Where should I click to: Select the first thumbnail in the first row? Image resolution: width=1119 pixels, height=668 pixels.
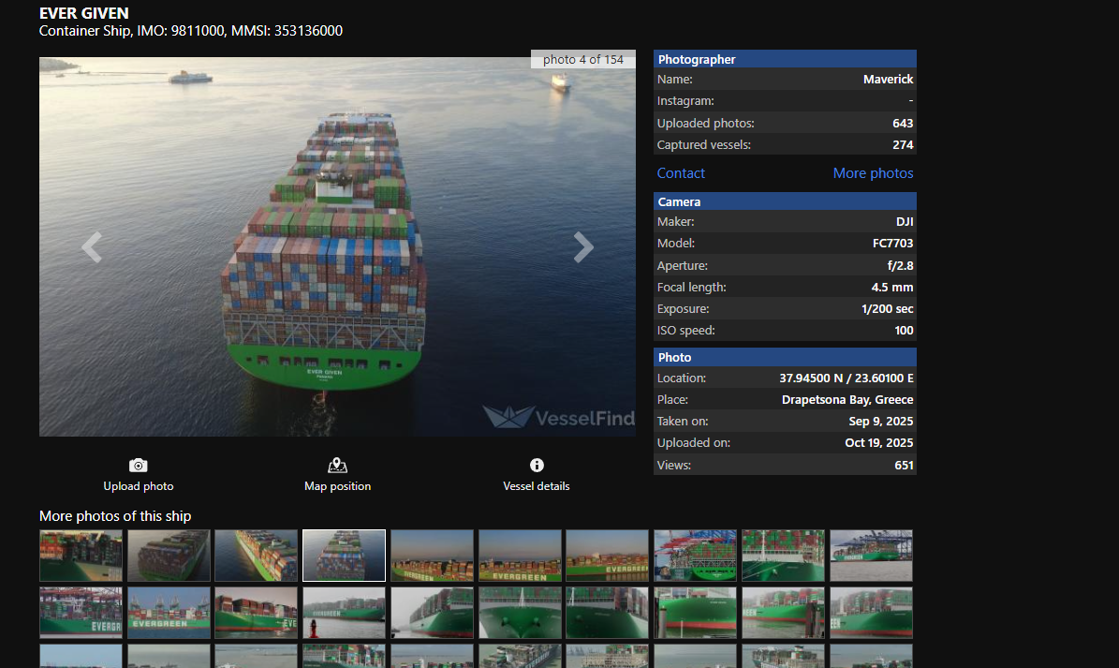tap(81, 556)
